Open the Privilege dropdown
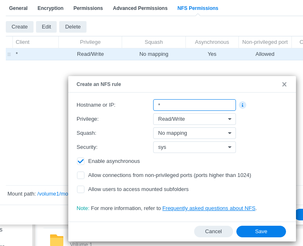 [194, 119]
